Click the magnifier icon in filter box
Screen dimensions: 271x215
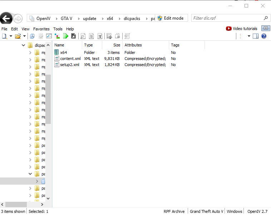266,18
